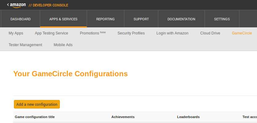Go to Mobile Ads
The image size is (257, 123).
pos(63,45)
